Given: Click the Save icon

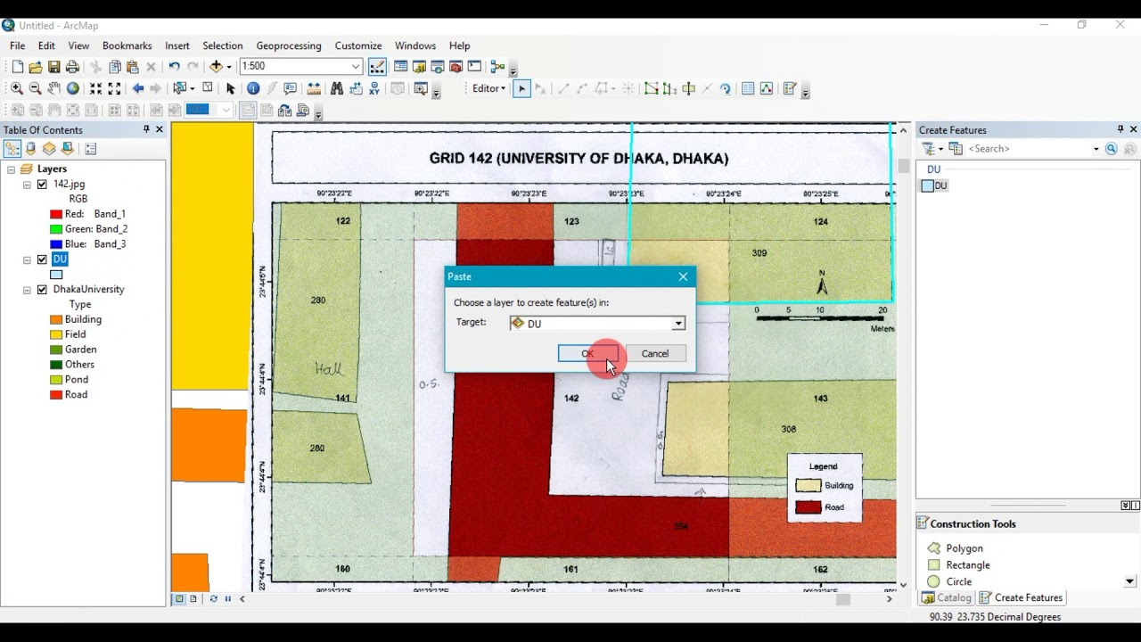Looking at the screenshot, I should point(54,67).
